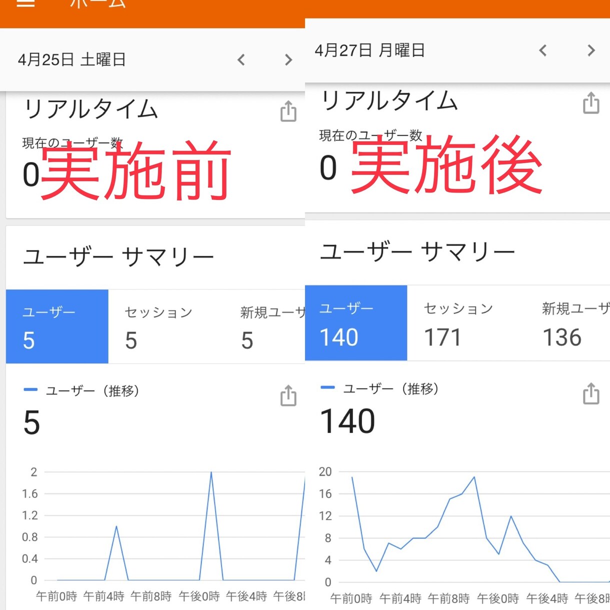610x610 pixels.
Task: Go to previous day from 4月27日
Action: pyautogui.click(x=543, y=50)
